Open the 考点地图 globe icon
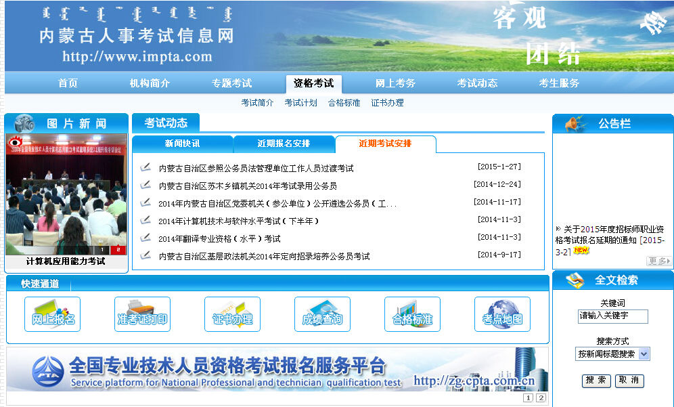The height and width of the screenshot is (407, 674). [x=502, y=314]
